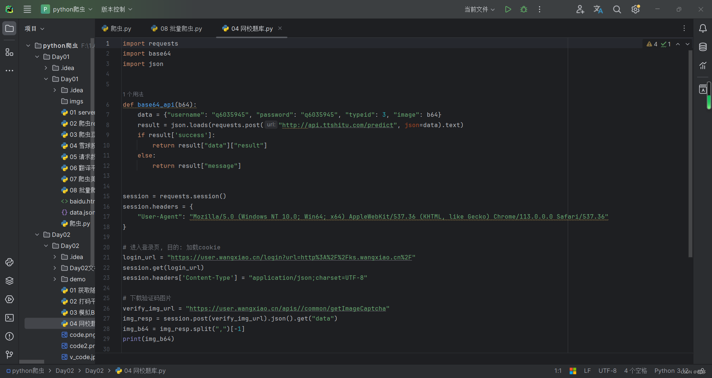712x378 pixels.
Task: Open more run actions menu
Action: (x=540, y=9)
